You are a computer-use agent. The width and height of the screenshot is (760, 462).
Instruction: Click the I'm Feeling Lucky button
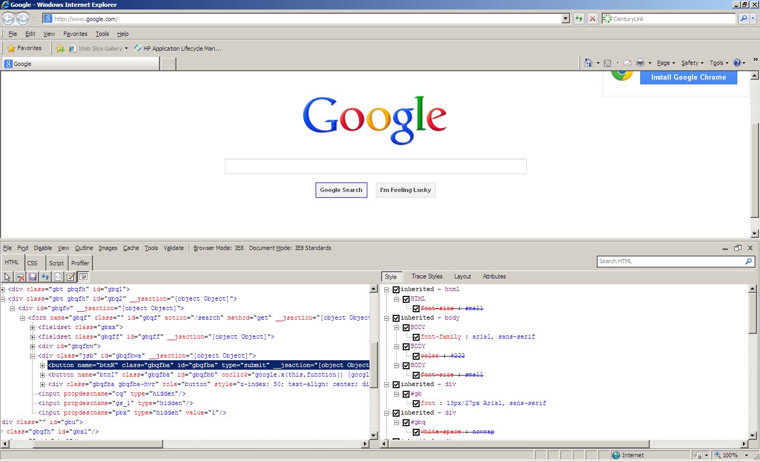point(405,190)
